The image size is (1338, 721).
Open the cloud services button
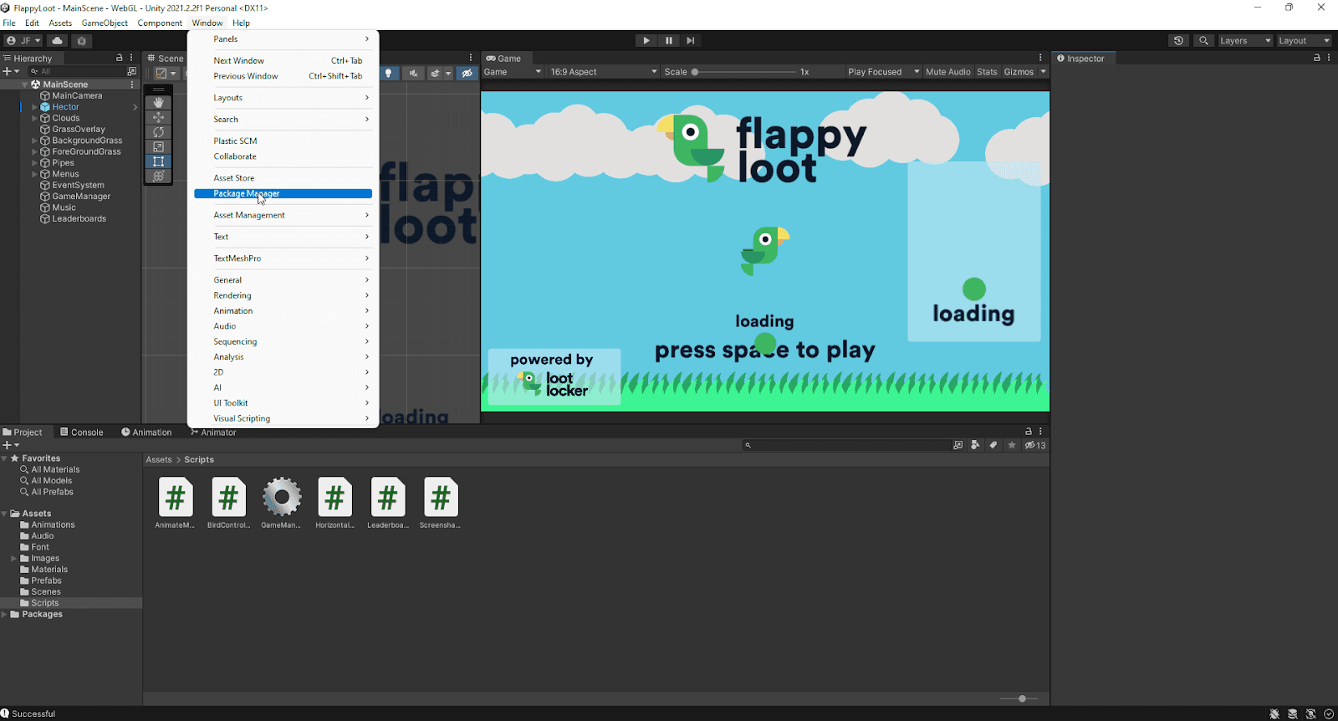[57, 40]
